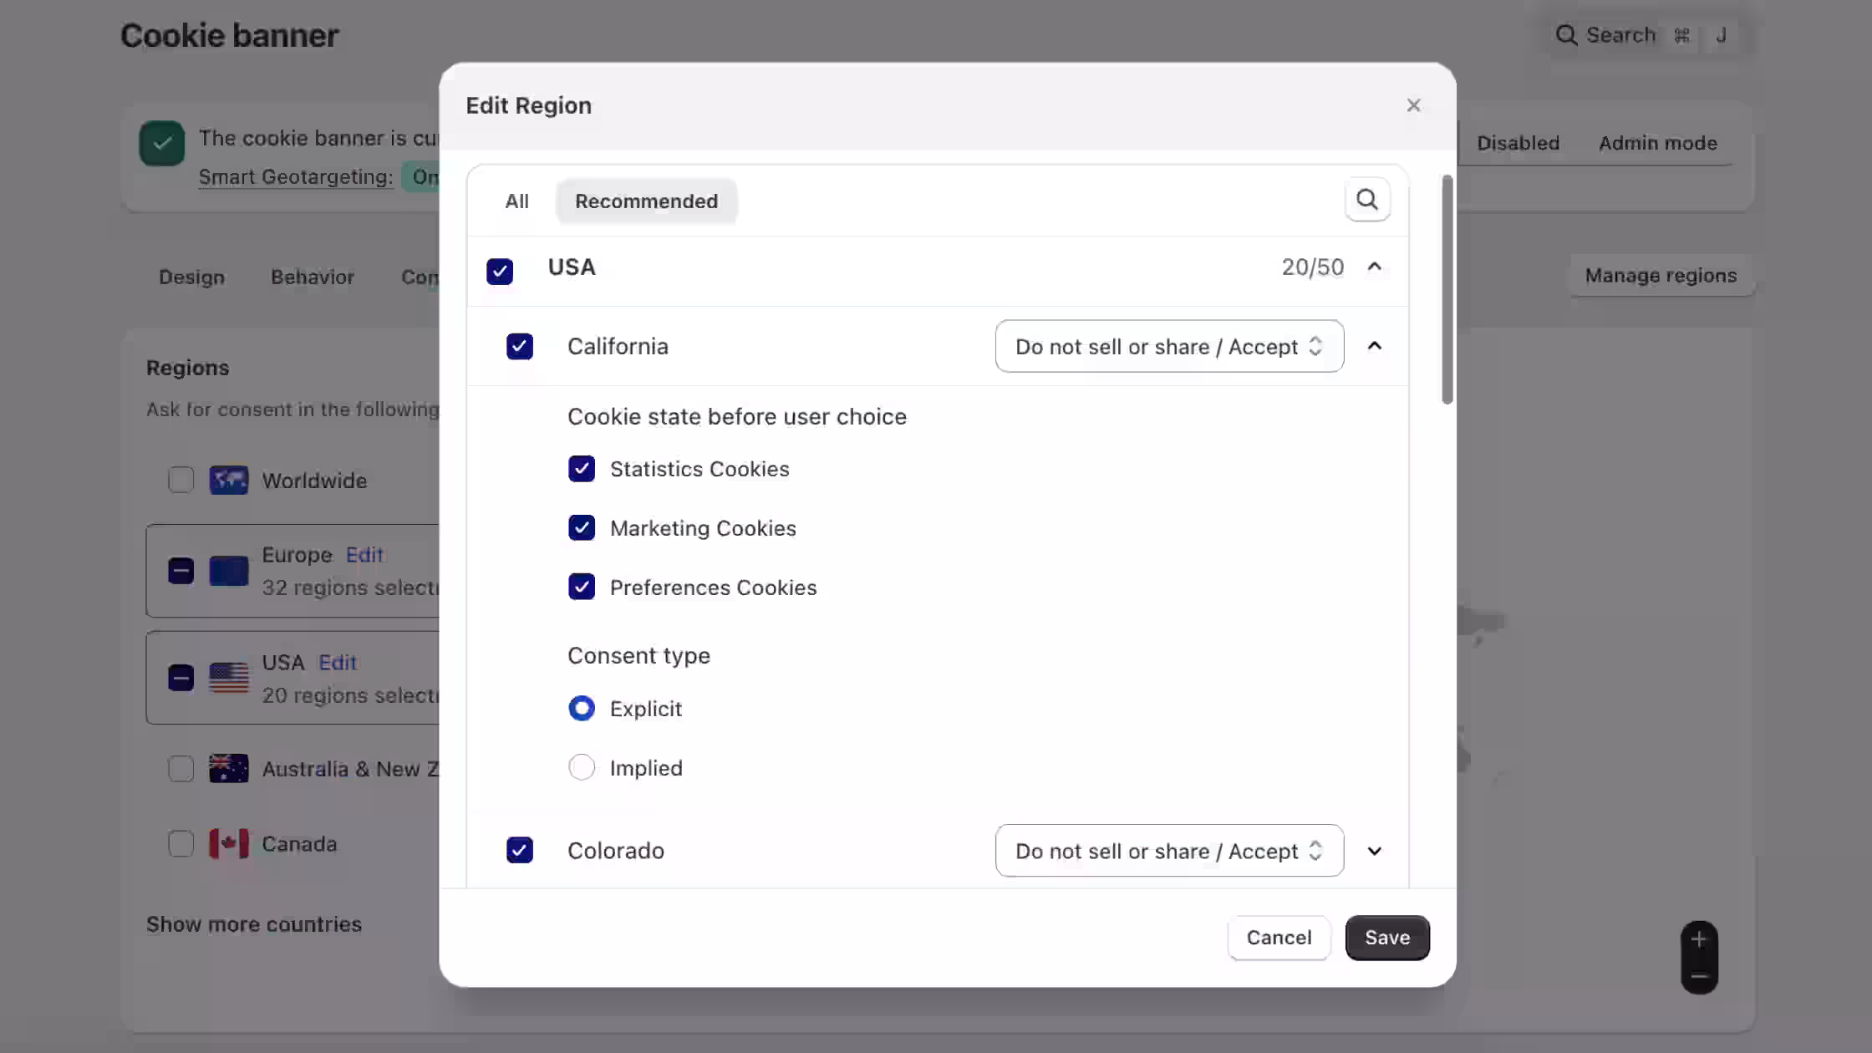This screenshot has width=1872, height=1053.
Task: Close the Edit Region dialog
Action: (1413, 105)
